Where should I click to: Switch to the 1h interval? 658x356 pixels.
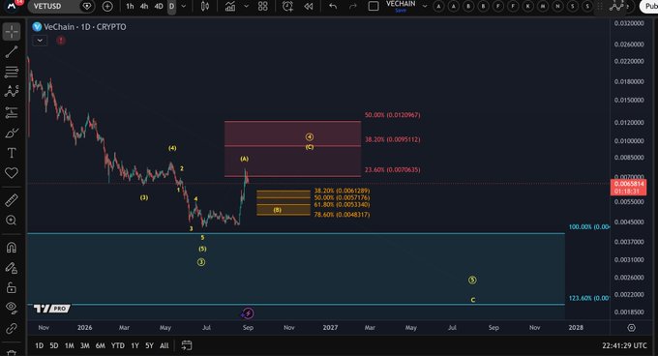pyautogui.click(x=130, y=7)
